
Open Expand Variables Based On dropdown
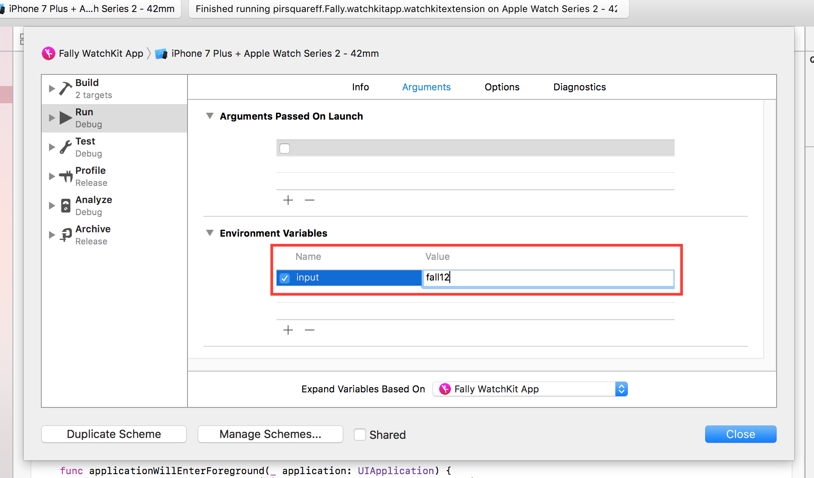point(530,389)
